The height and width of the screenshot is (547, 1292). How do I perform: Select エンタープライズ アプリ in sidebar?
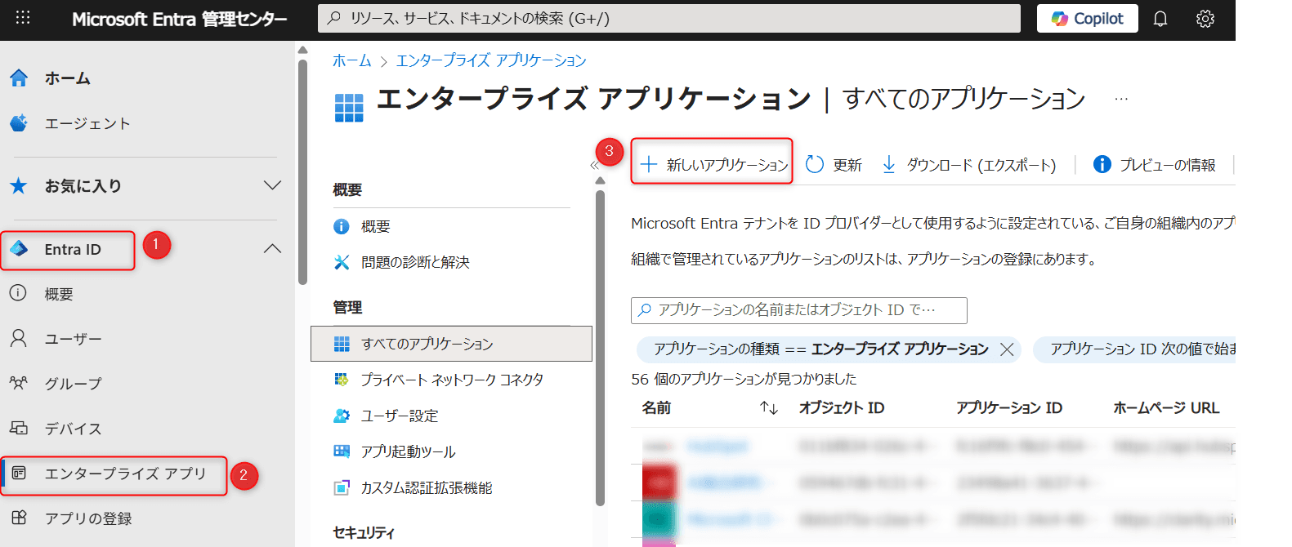[124, 474]
